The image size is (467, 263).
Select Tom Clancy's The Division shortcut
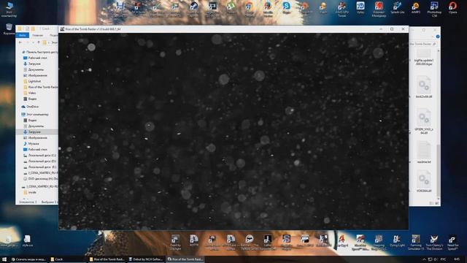[434, 242]
